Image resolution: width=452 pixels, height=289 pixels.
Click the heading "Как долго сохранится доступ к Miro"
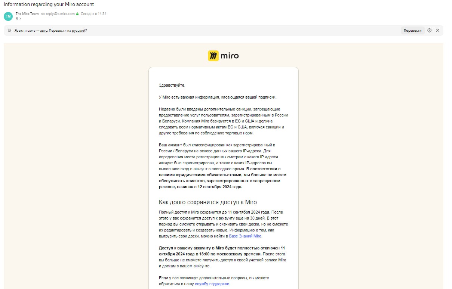point(208,202)
